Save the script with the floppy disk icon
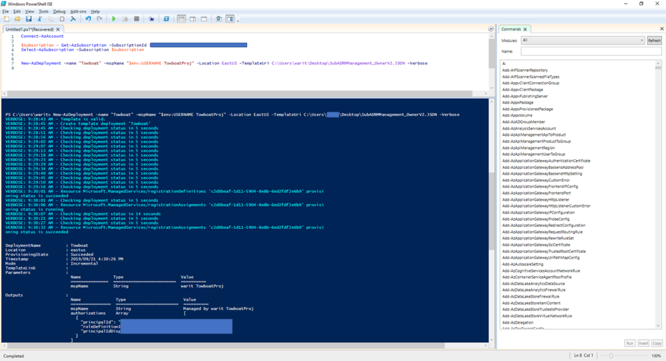Image resolution: width=666 pixels, height=361 pixels. (29, 19)
